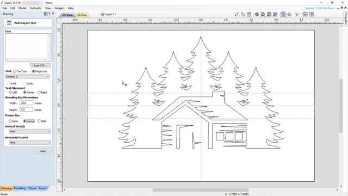Switch to the 2D View tab

click(x=67, y=15)
